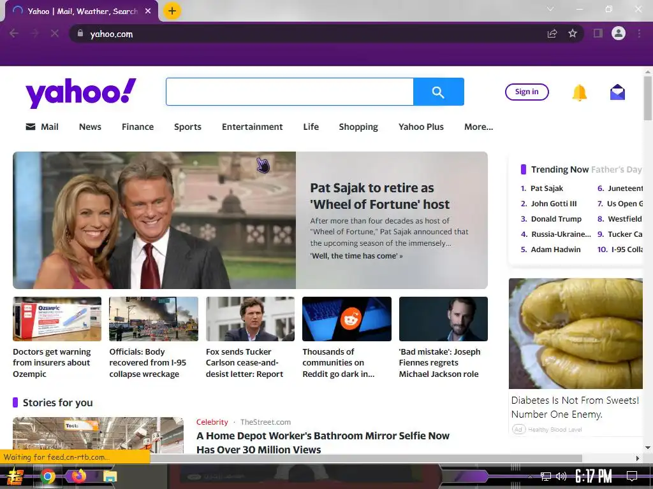Open the Sports section

[187, 127]
